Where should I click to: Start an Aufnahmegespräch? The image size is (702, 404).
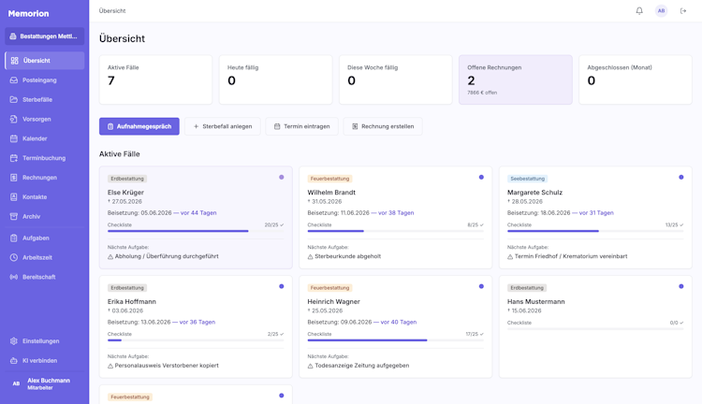139,126
